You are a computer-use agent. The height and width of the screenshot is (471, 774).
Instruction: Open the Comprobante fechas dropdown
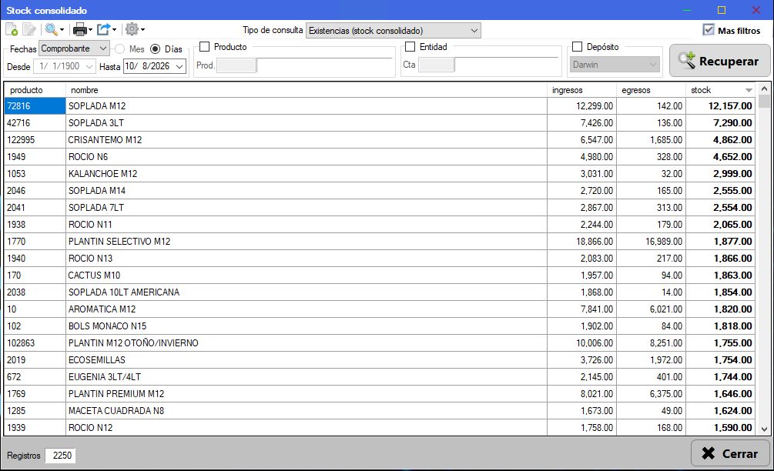click(74, 48)
